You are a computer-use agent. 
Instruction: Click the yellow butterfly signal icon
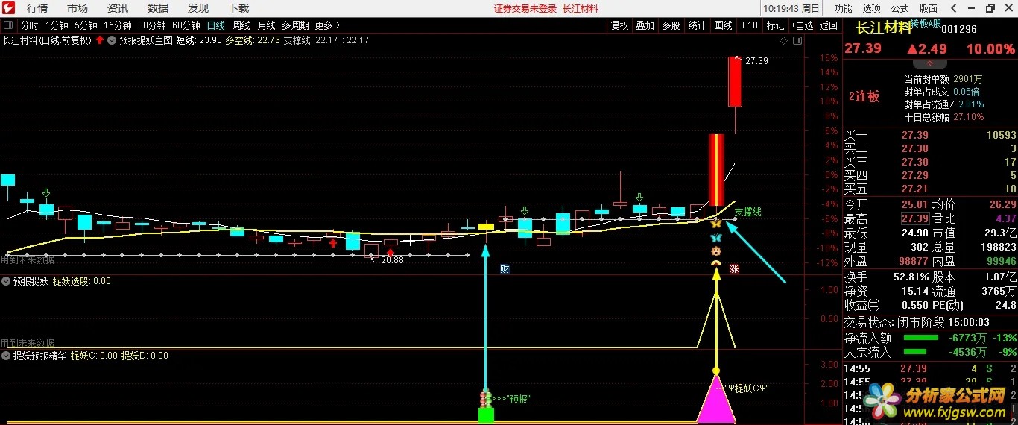click(x=715, y=223)
